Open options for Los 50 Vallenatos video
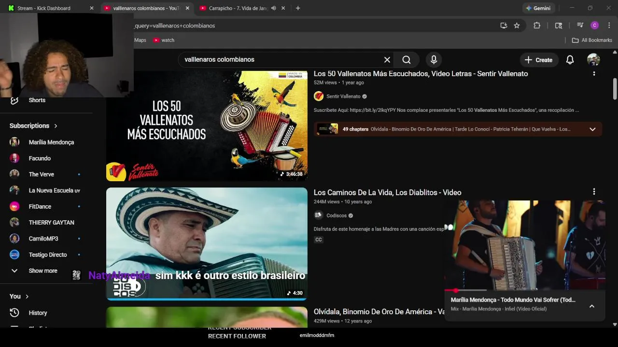Image resolution: width=618 pixels, height=347 pixels. click(x=594, y=74)
